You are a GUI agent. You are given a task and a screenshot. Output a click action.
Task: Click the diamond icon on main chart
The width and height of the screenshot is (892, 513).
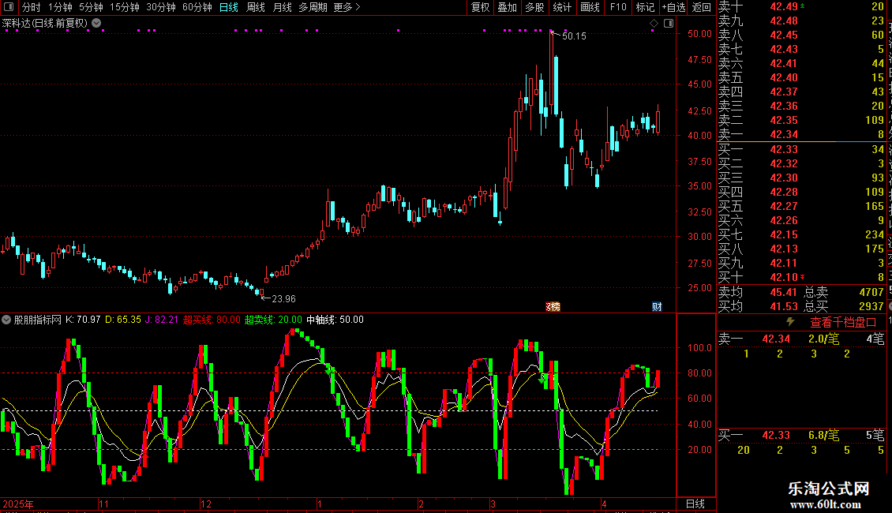[x=654, y=24]
